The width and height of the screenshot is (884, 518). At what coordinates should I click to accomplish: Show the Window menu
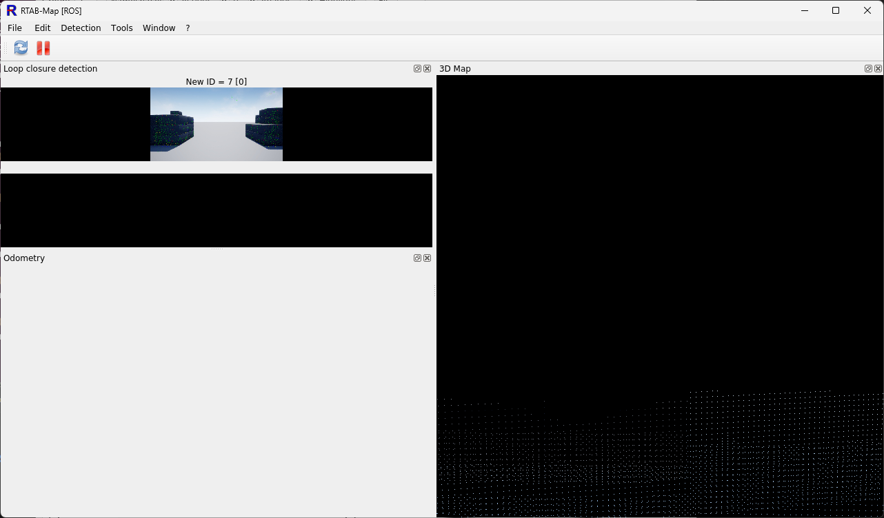(159, 28)
